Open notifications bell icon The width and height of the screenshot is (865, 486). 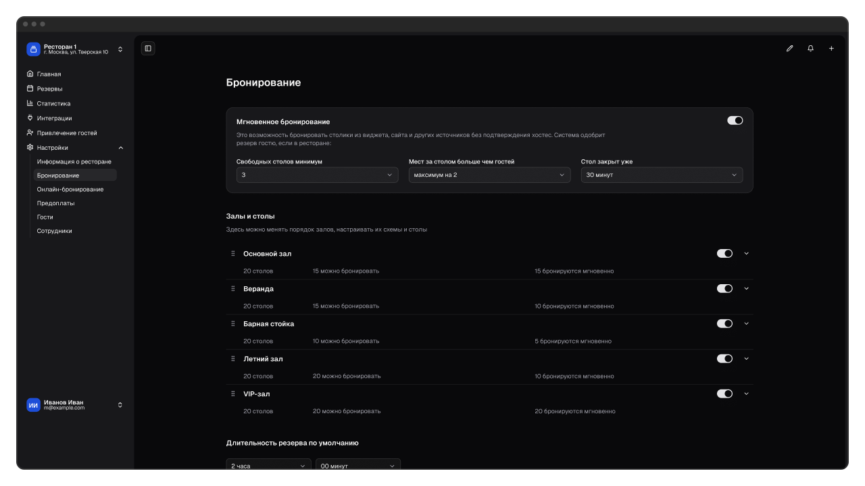pos(810,49)
